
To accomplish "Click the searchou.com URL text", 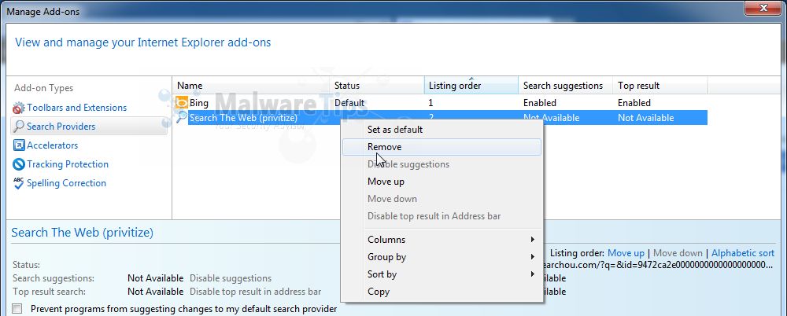I will pyautogui.click(x=658, y=265).
